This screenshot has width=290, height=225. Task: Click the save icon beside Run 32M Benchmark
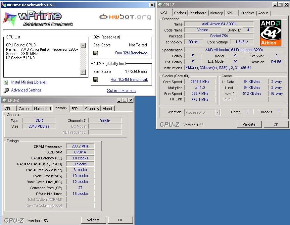(x=96, y=53)
